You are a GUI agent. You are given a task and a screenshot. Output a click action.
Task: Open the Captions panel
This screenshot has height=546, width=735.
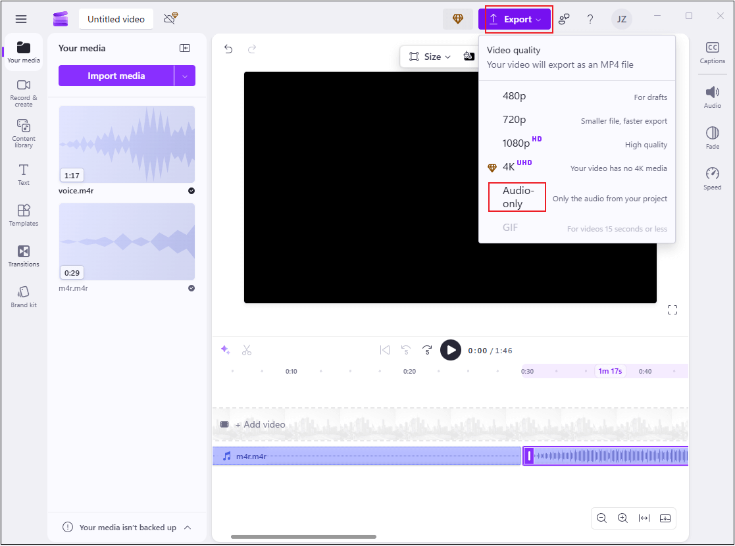(713, 53)
